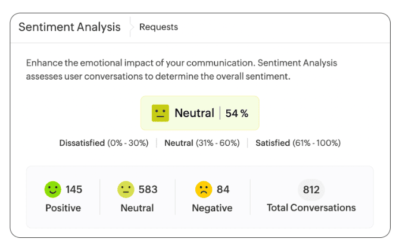Click the 145 positive count
The image size is (399, 248).
[x=74, y=190]
